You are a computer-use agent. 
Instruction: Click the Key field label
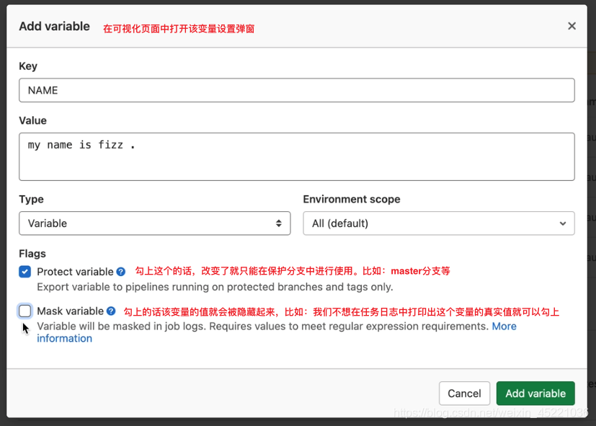point(28,66)
